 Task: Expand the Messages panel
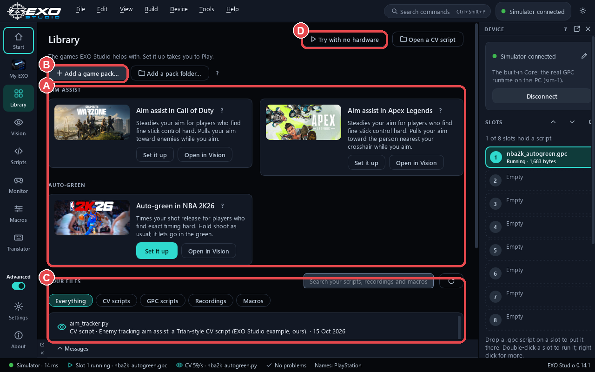click(x=73, y=348)
